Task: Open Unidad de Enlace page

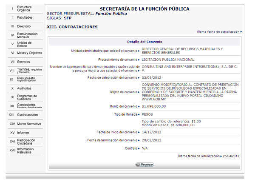Action: click(x=24, y=44)
